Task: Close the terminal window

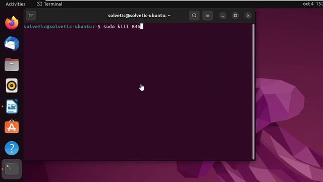Action: [248, 16]
